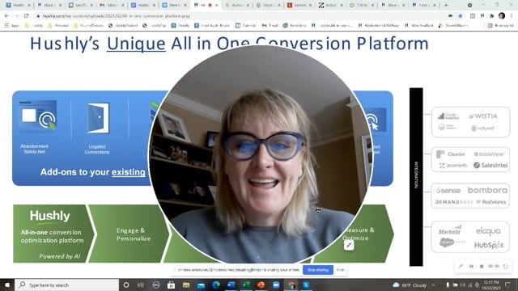Click the Bombora integration logo
This screenshot has height=291, width=518.
(487, 191)
